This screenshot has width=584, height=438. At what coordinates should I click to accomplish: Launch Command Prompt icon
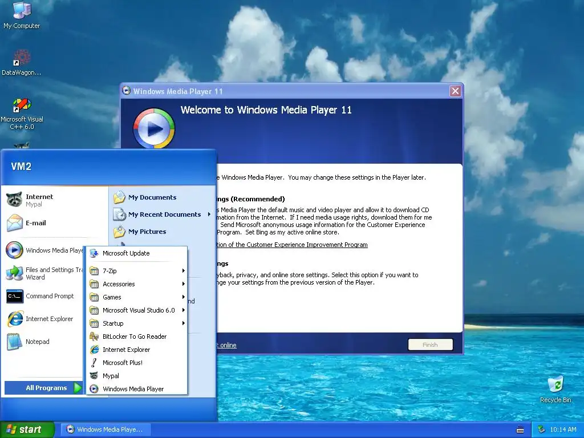tap(14, 296)
